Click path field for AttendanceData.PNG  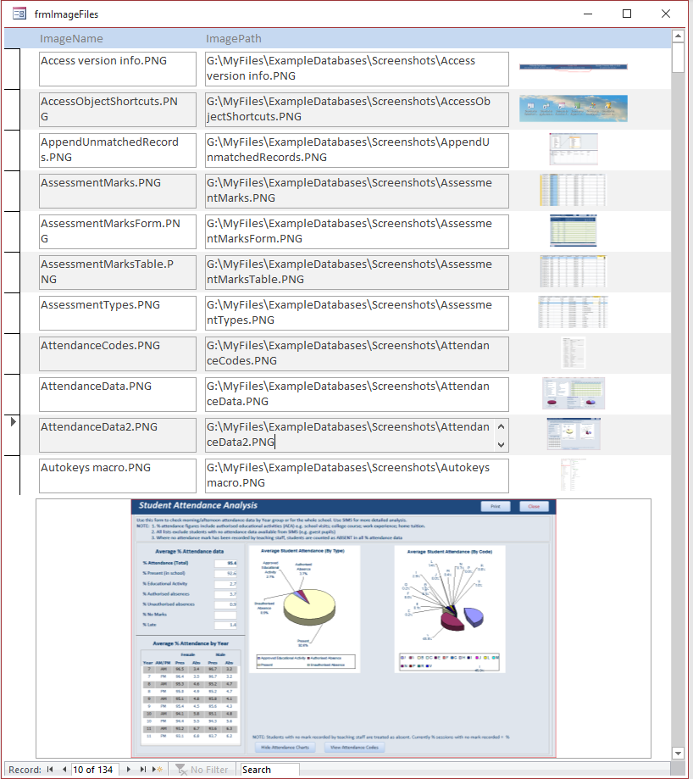tap(357, 395)
